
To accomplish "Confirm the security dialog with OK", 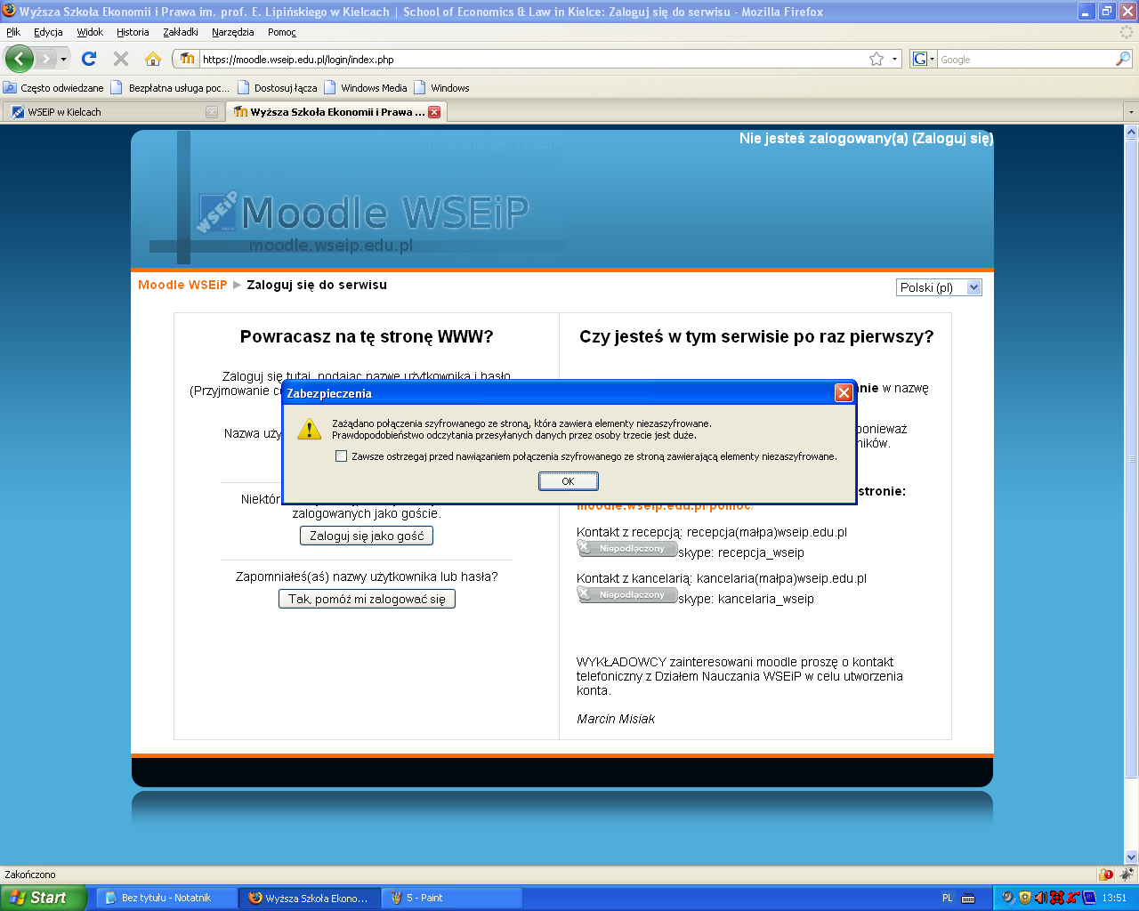I will (568, 481).
